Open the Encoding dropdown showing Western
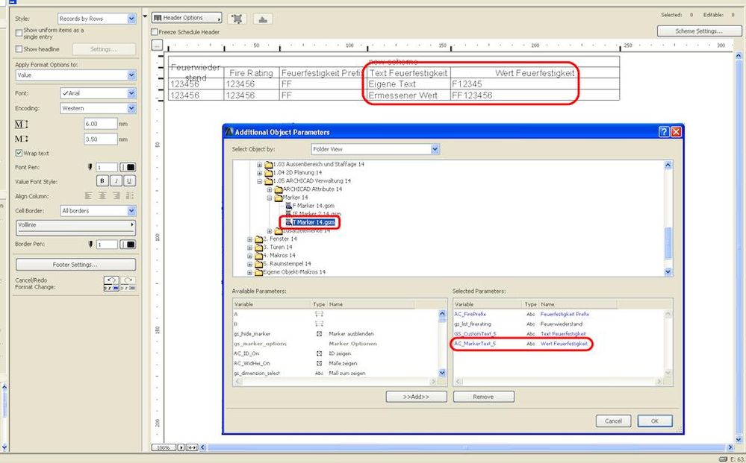Viewport: 746px width, 463px height. coord(98,108)
